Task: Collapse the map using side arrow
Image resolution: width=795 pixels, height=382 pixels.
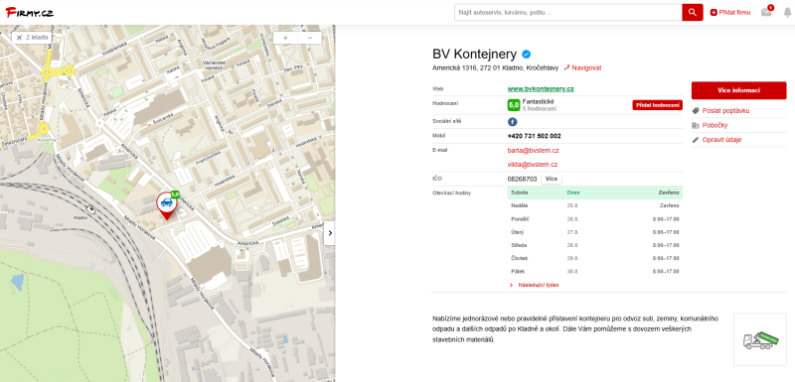Action: [x=330, y=233]
